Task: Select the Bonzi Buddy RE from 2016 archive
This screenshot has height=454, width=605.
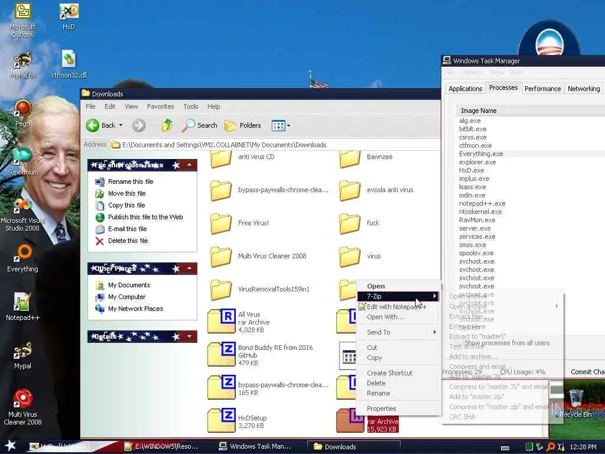Action: coord(260,355)
